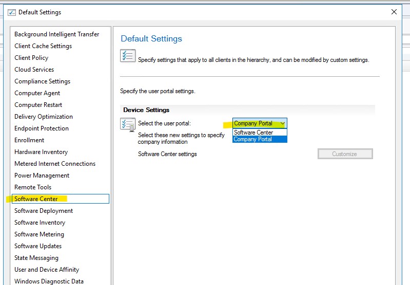Click the Device Settings section header
Image resolution: width=410 pixels, height=285 pixels.
146,110
